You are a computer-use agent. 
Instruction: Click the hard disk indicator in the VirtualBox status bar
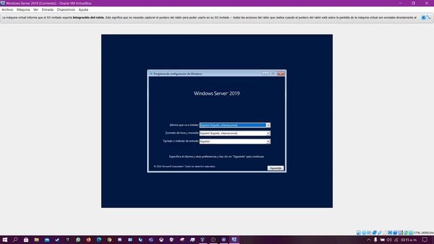point(359,232)
